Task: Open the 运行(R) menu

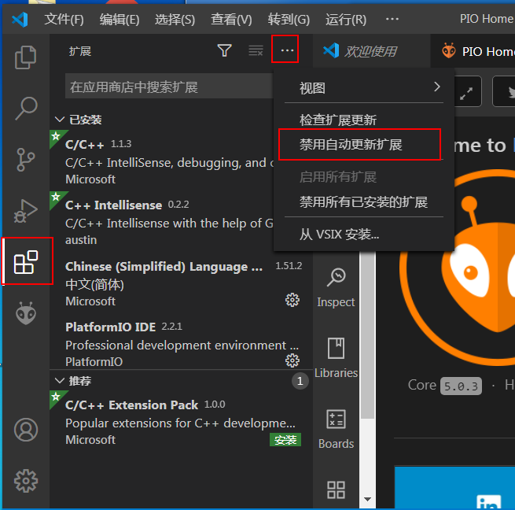Action: 346,20
